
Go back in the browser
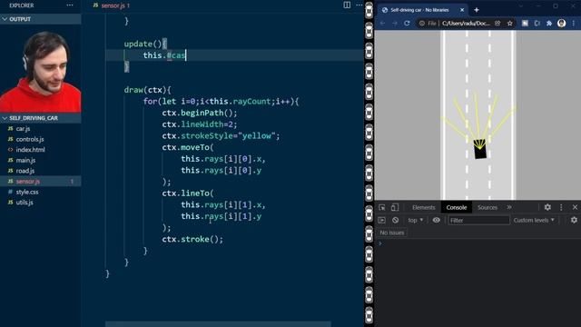pyautogui.click(x=382, y=24)
